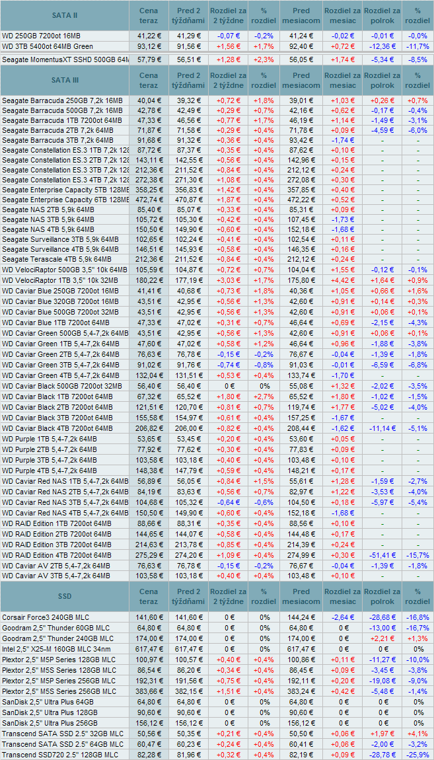Click 'Rozdiel za mesiac' header in SATA II section

342,15
